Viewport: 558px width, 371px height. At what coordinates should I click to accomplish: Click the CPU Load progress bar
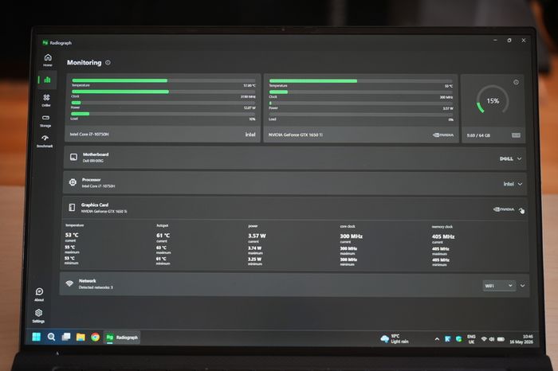tap(163, 114)
